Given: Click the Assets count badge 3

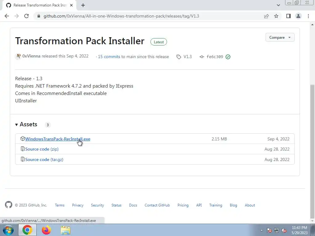Looking at the screenshot, I should pyautogui.click(x=48, y=125).
